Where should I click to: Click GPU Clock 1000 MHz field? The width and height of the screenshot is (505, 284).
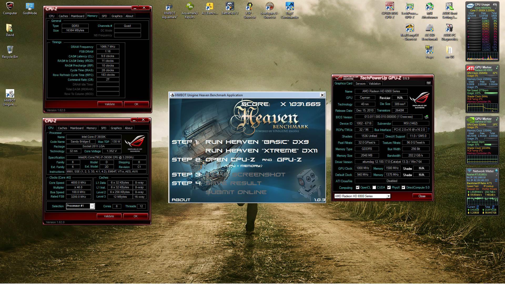pos(363,168)
